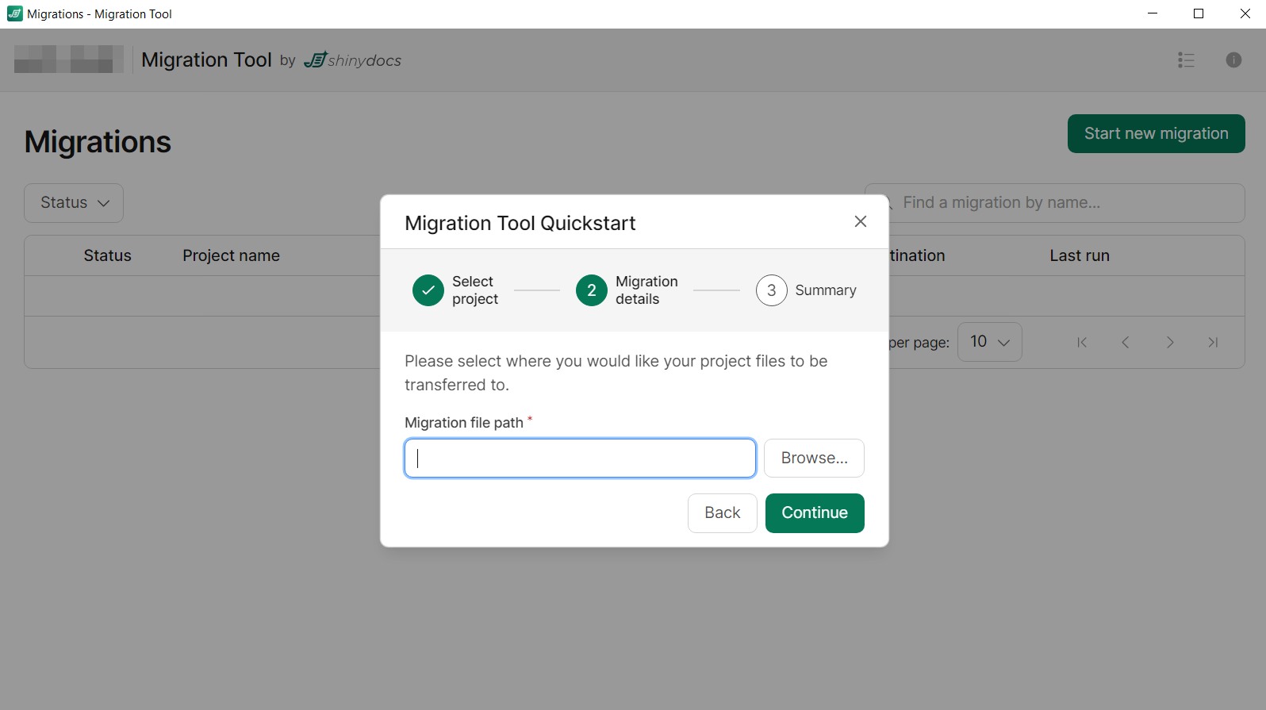Expand the Status filter dropdown
The height and width of the screenshot is (710, 1266).
[x=74, y=203]
